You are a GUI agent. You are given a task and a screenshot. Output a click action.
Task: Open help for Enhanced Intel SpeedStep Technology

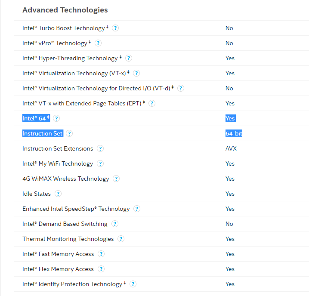(x=137, y=209)
